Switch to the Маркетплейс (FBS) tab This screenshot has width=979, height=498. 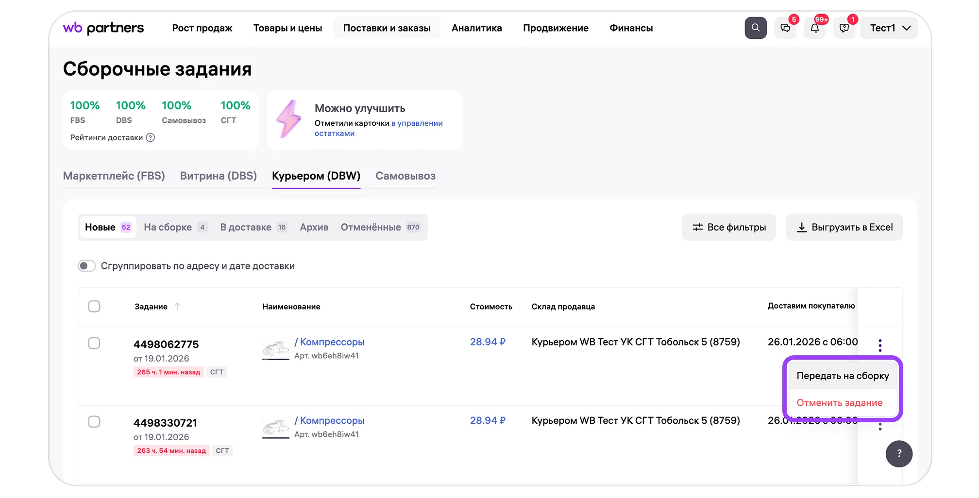point(114,176)
